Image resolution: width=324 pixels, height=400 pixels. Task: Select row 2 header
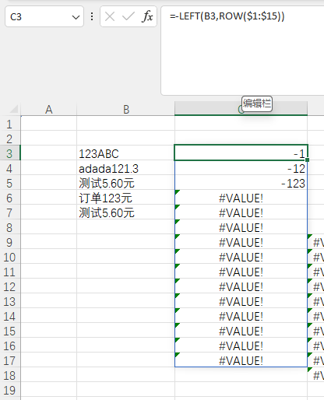click(x=10, y=139)
